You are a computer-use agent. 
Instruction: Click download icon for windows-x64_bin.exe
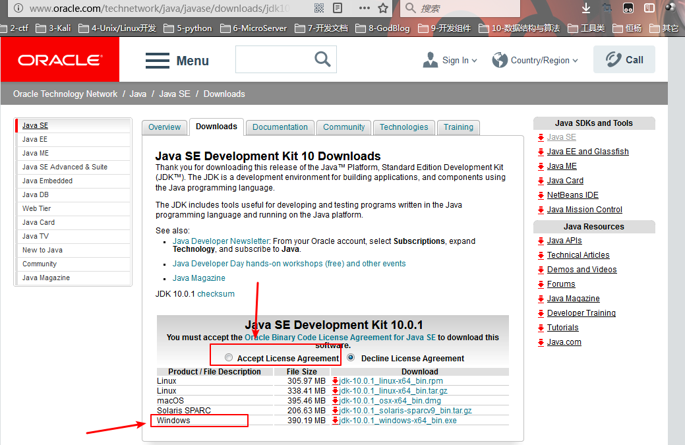pos(335,421)
